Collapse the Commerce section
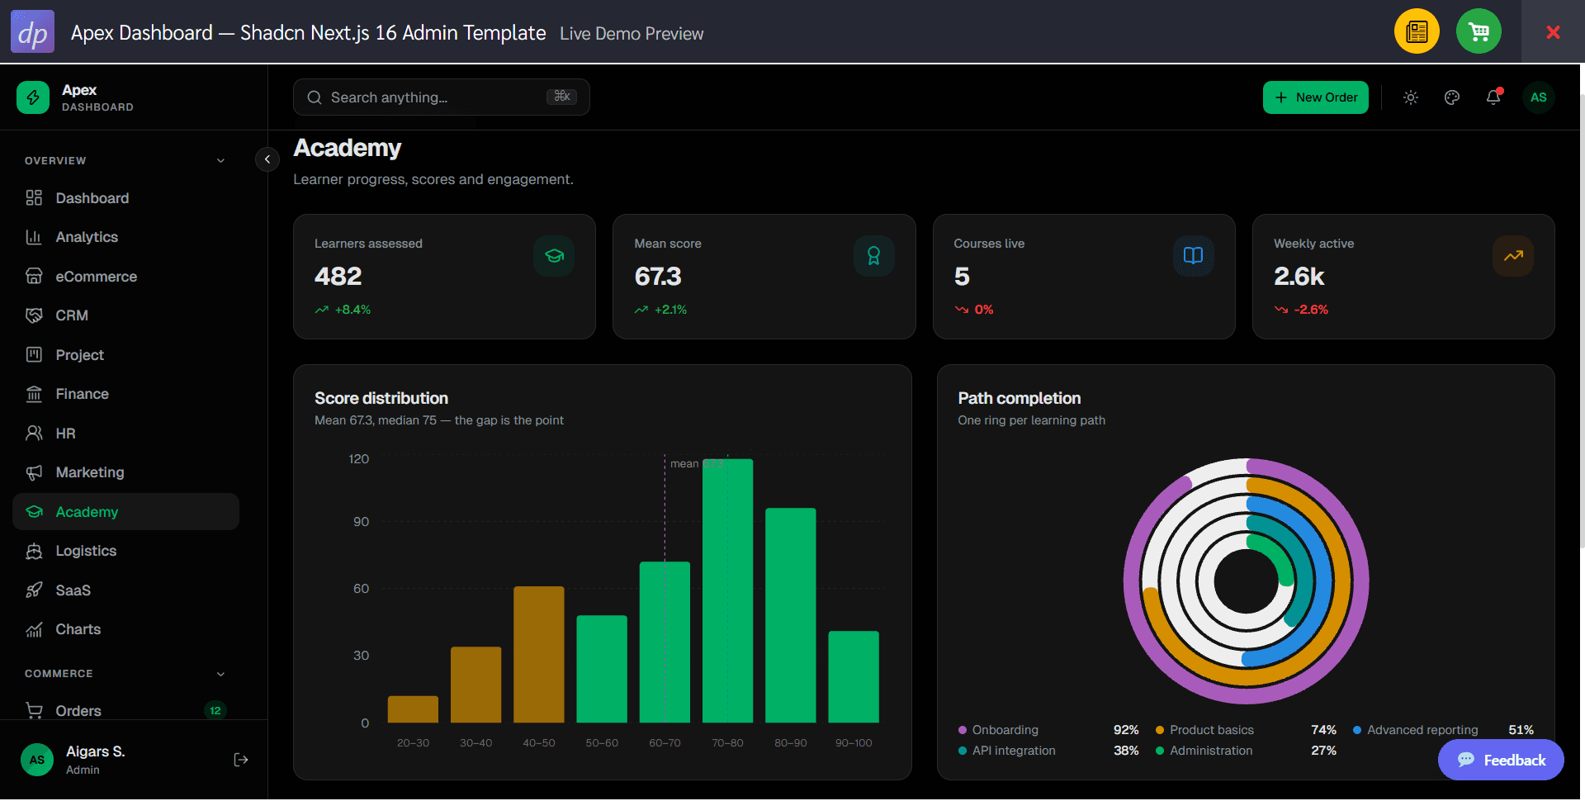The height and width of the screenshot is (801, 1585). (x=125, y=674)
